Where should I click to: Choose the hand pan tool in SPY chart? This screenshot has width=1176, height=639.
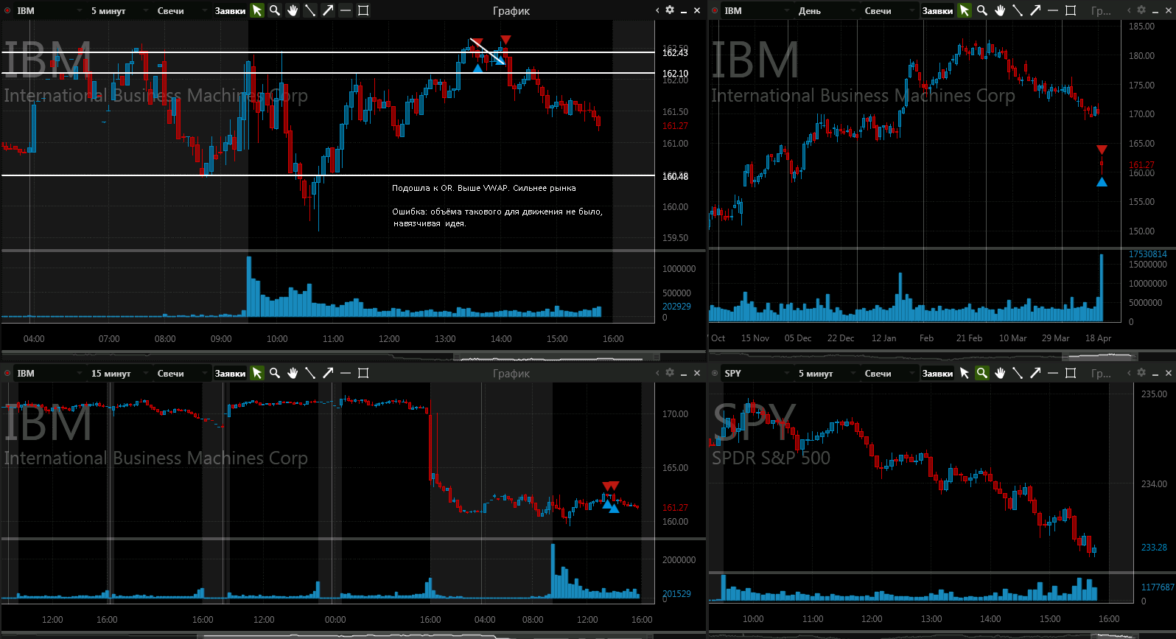tap(1000, 373)
